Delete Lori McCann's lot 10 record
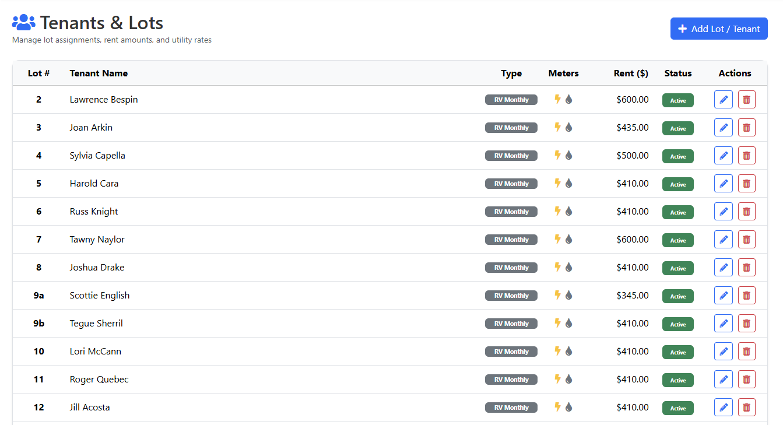Viewport: 783px width, 425px height. click(x=746, y=352)
